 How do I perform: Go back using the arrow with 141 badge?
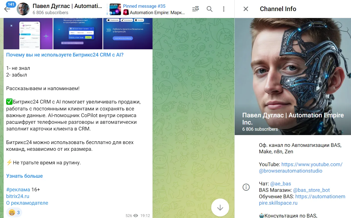pyautogui.click(x=7, y=9)
